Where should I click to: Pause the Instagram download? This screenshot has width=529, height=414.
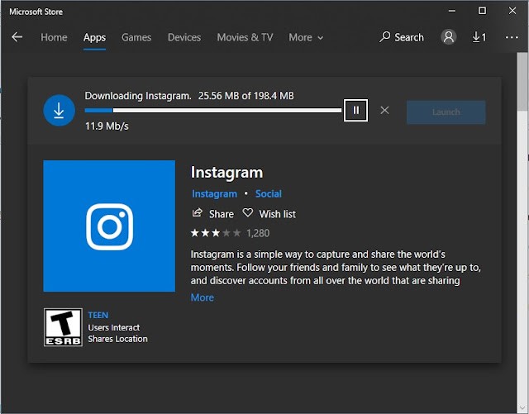(355, 111)
